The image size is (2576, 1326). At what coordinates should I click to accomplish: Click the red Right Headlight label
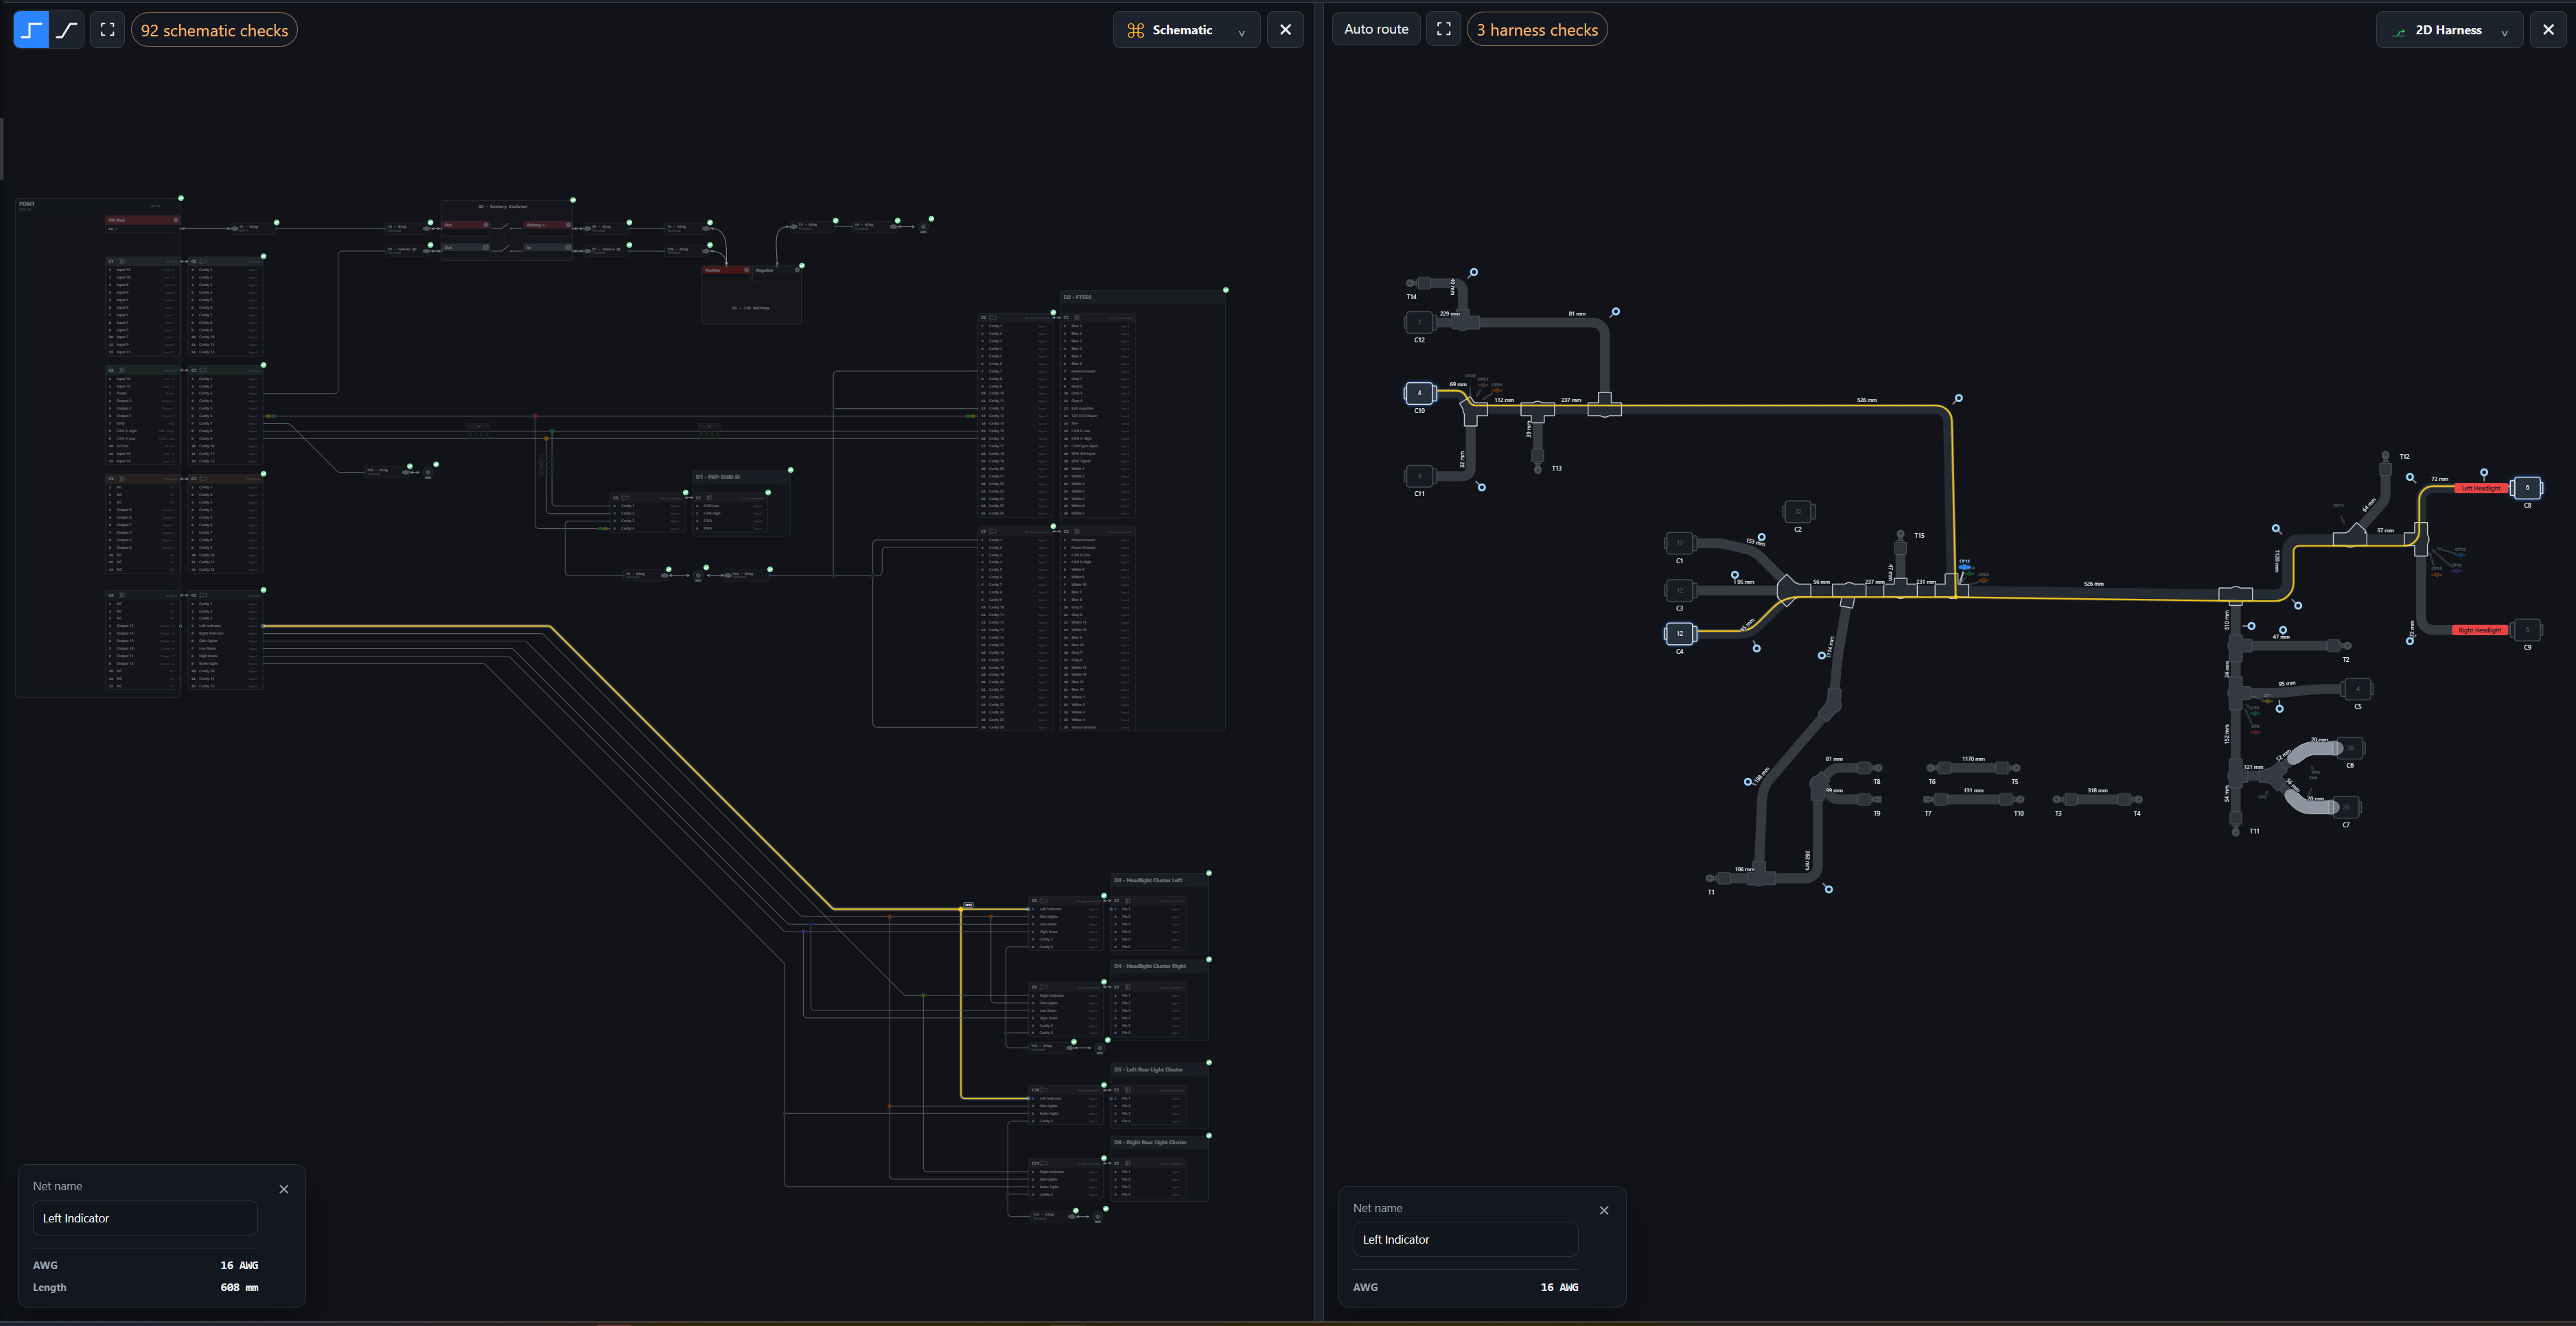2480,630
